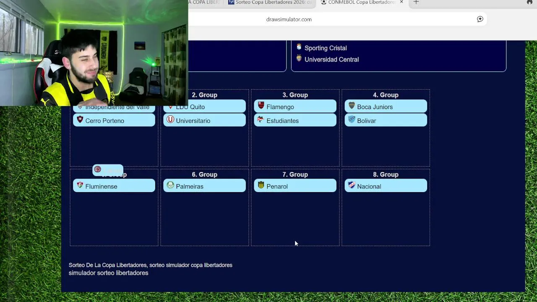
Task: Select the Penarol team name
Action: coord(277,187)
